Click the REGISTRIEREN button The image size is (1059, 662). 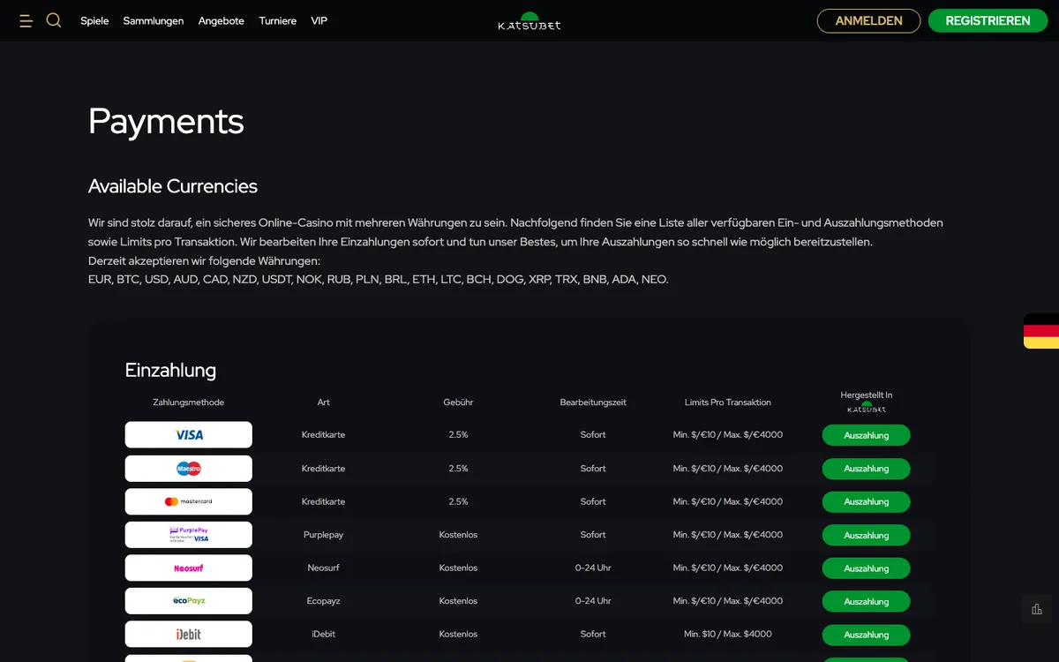[988, 21]
